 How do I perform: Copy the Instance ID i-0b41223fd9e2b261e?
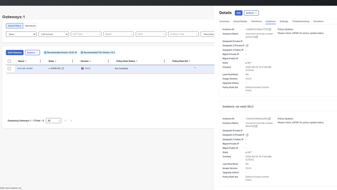(x=270, y=119)
